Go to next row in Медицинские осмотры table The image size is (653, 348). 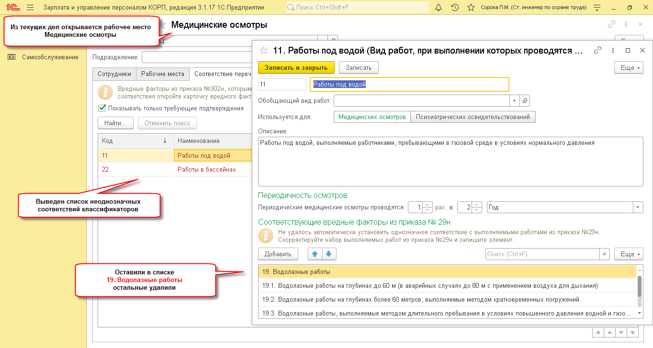coord(621,332)
